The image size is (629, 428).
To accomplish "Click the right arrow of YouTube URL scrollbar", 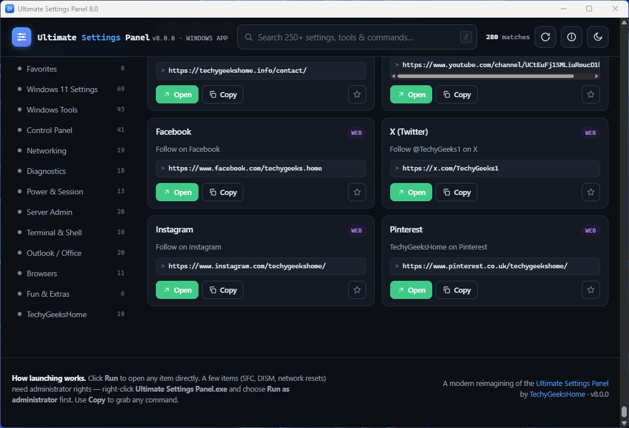I will (x=597, y=76).
